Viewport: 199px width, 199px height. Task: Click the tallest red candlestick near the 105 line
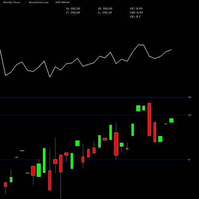pyautogui.click(x=149, y=119)
